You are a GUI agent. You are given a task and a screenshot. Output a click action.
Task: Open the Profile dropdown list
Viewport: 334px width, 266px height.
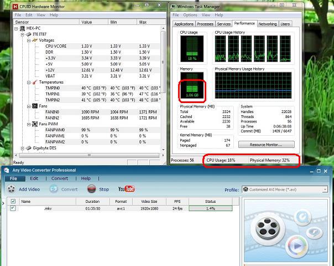325,190
